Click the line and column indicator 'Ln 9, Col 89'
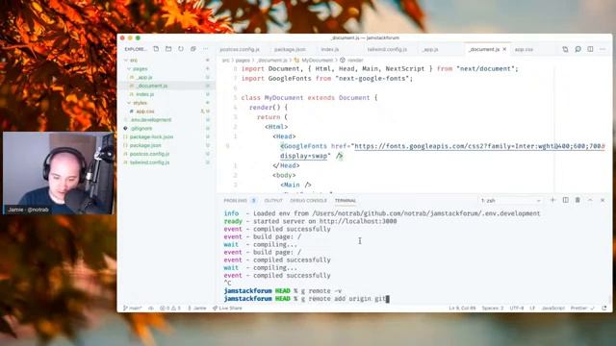Image resolution: width=616 pixels, height=346 pixels. [x=462, y=309]
